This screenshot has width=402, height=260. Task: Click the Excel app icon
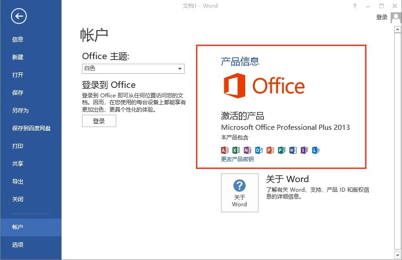pyautogui.click(x=236, y=150)
